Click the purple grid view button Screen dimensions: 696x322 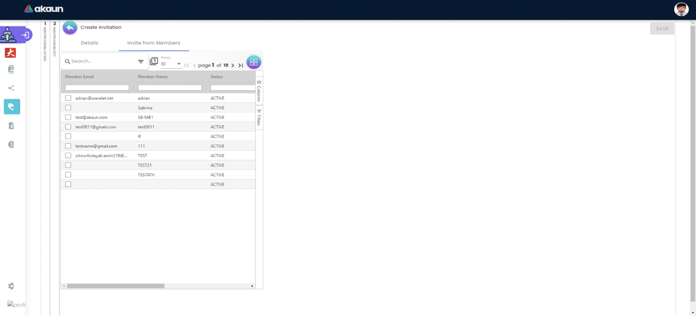[254, 62]
